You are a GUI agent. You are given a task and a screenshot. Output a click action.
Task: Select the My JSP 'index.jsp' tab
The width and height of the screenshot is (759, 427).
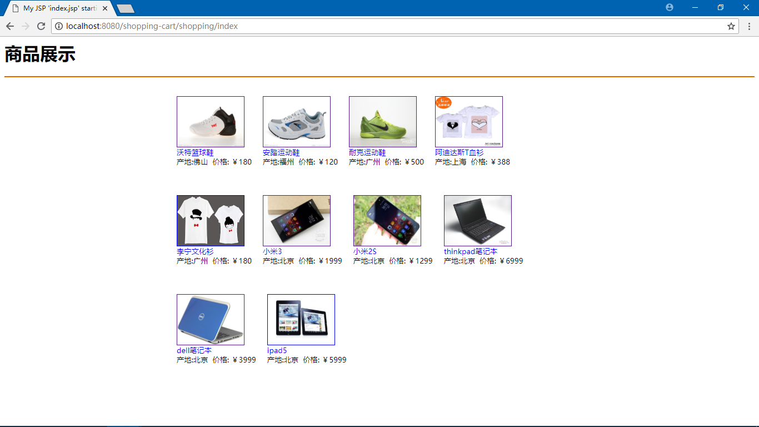[x=59, y=8]
